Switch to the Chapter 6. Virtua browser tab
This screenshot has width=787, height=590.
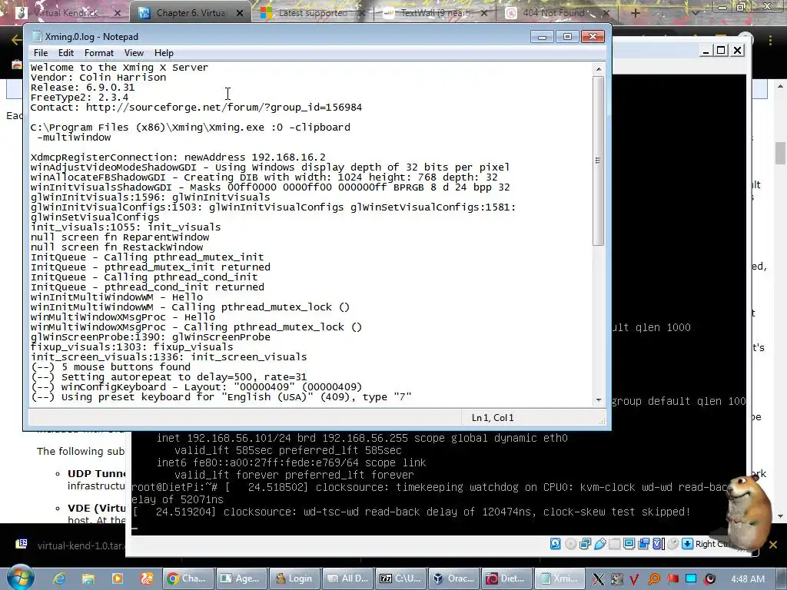(191, 12)
